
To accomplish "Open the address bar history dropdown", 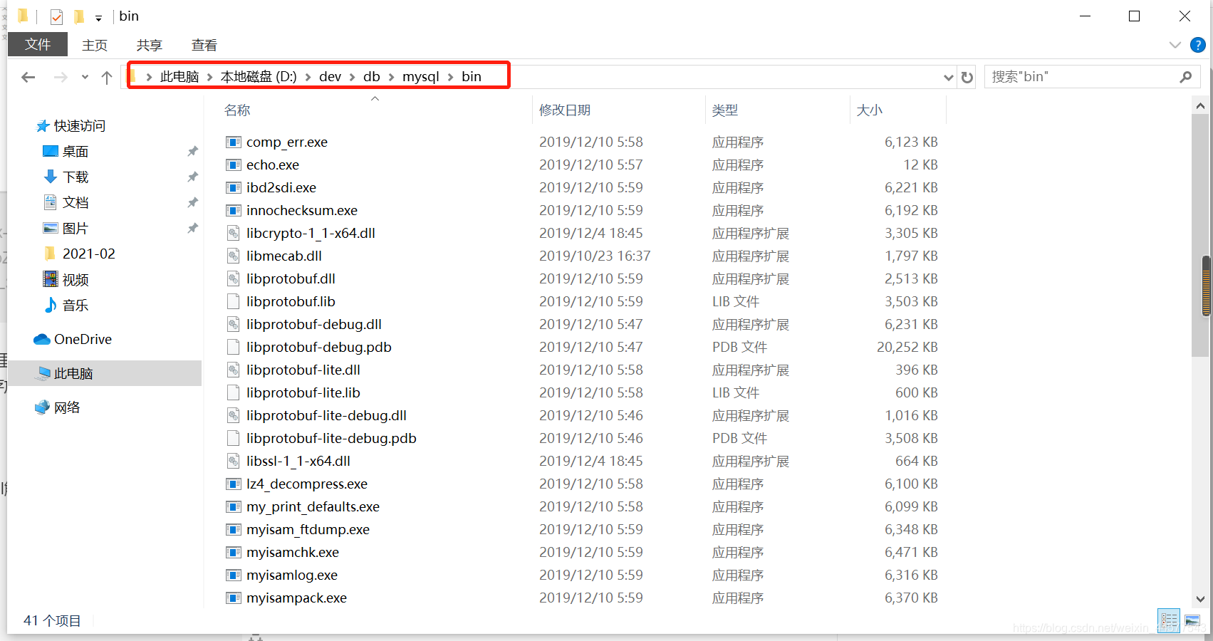I will click(948, 77).
